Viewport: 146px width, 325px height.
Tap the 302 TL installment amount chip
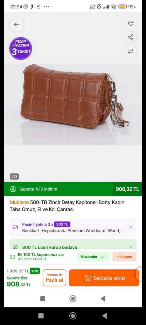[x=62, y=224]
